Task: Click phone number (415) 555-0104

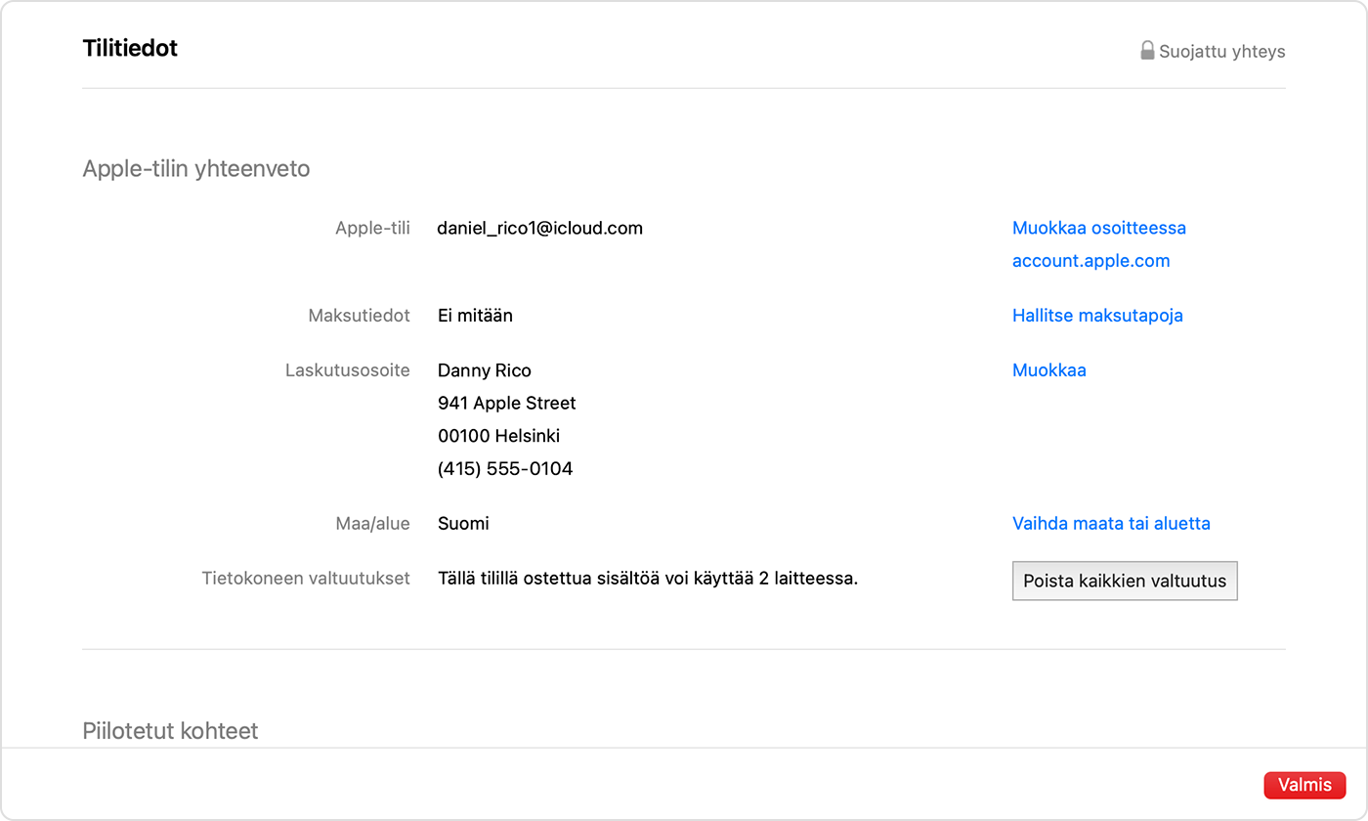Action: [505, 469]
